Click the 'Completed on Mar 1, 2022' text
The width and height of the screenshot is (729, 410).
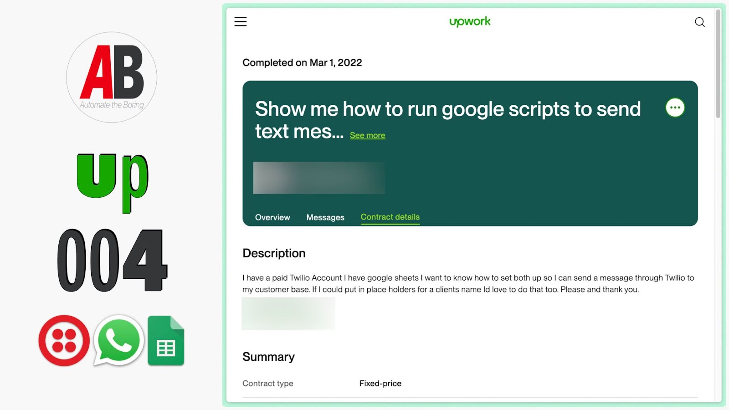click(x=302, y=63)
